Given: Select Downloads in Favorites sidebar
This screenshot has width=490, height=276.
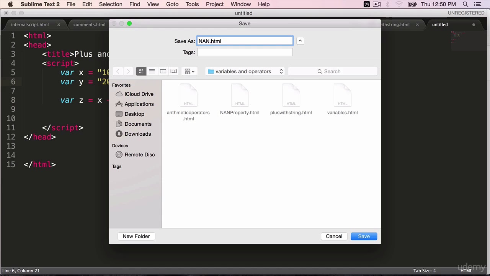Looking at the screenshot, I should pyautogui.click(x=133, y=134).
